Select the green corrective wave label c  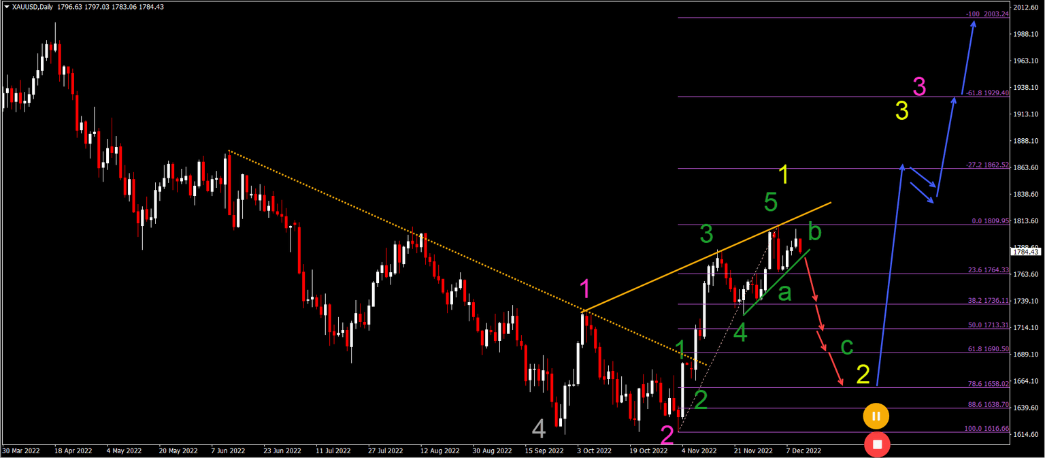846,348
